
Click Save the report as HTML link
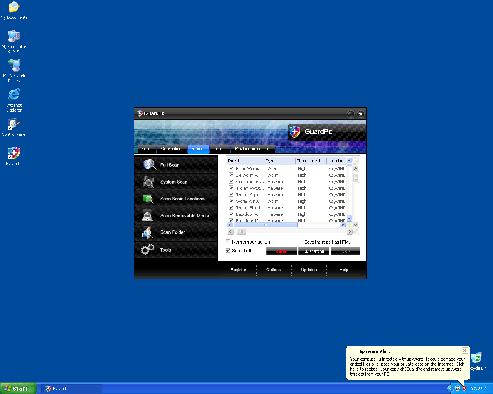327,242
